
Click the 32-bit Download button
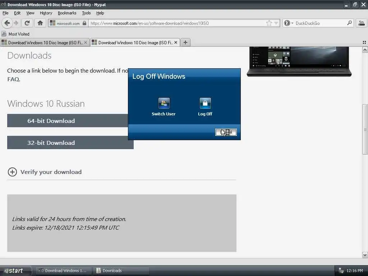[x=70, y=142]
